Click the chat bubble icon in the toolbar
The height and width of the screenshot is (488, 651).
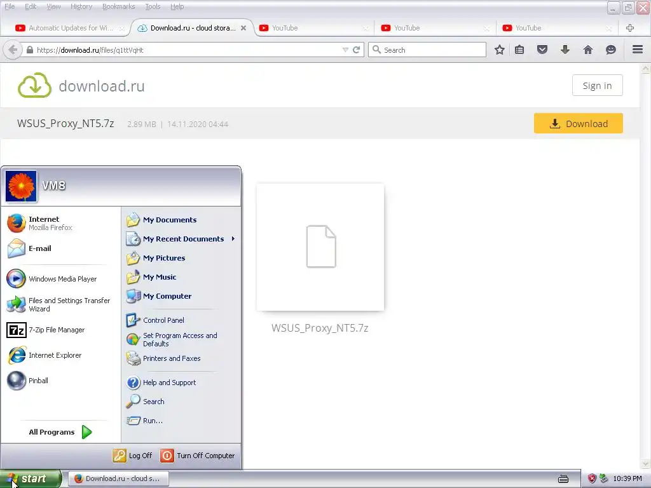click(x=611, y=50)
